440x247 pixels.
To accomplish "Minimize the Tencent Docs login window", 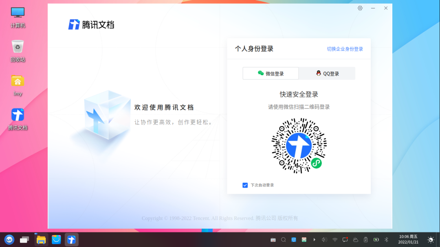I will (373, 8).
